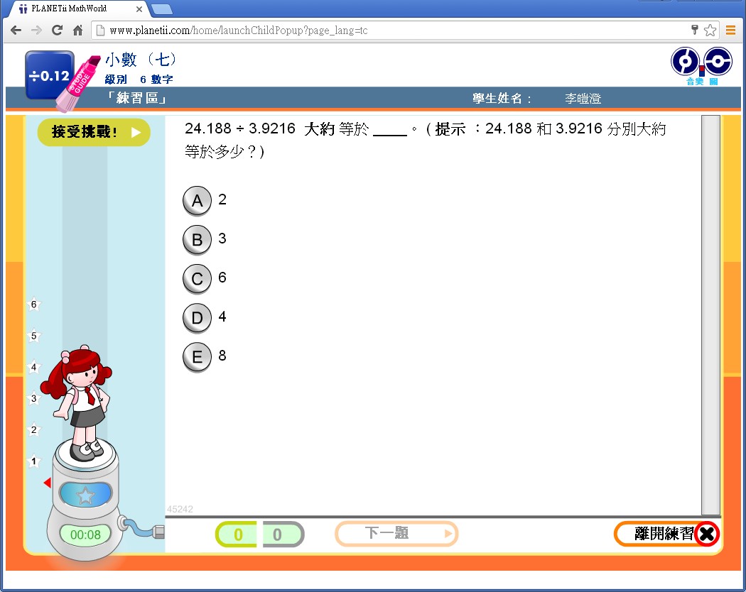Select answer A with value 2
746x592 pixels.
tap(197, 201)
